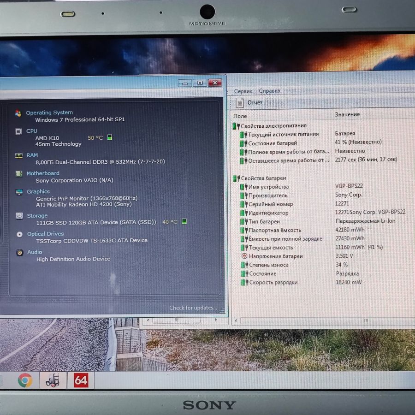Click the 111GB SSD 120GB ATA Device text

click(x=96, y=222)
